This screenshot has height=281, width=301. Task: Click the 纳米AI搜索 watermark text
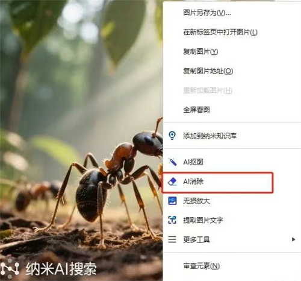point(61,269)
